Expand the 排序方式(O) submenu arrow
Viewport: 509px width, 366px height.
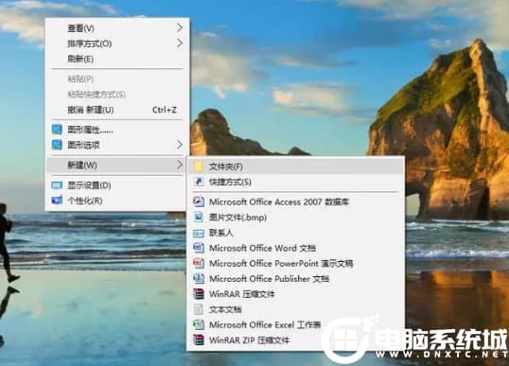coord(180,44)
